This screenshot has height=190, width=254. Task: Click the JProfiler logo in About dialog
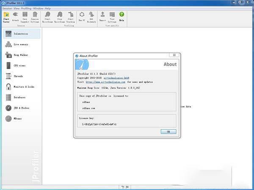click(82, 64)
